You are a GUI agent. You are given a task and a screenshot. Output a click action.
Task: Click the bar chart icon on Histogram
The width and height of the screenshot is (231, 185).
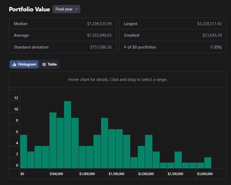pos(14,64)
